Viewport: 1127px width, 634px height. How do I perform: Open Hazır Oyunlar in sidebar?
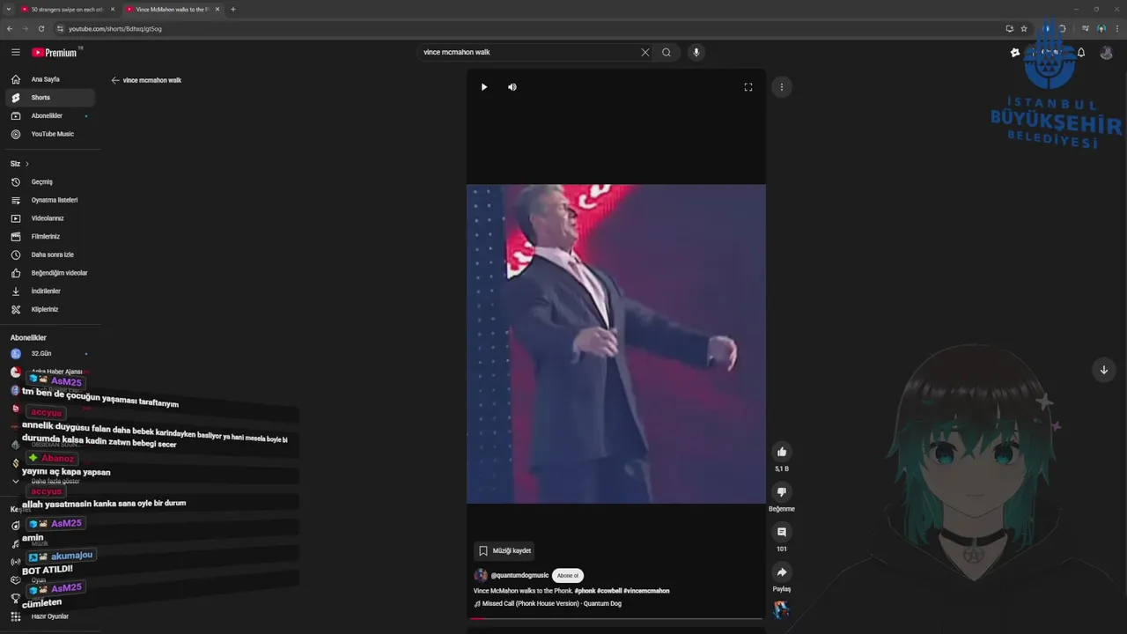click(50, 616)
